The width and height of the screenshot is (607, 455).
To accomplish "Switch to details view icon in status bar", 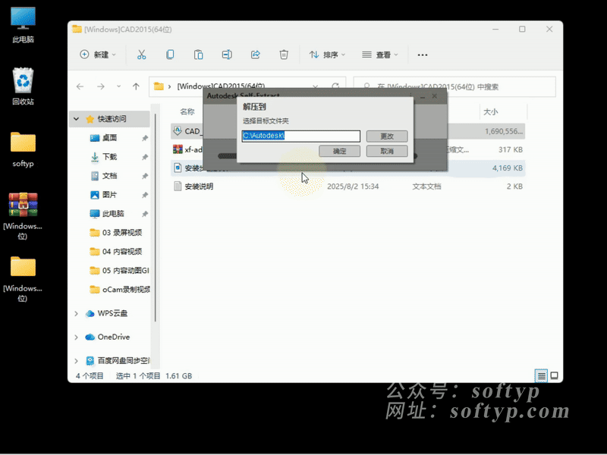I will click(541, 375).
